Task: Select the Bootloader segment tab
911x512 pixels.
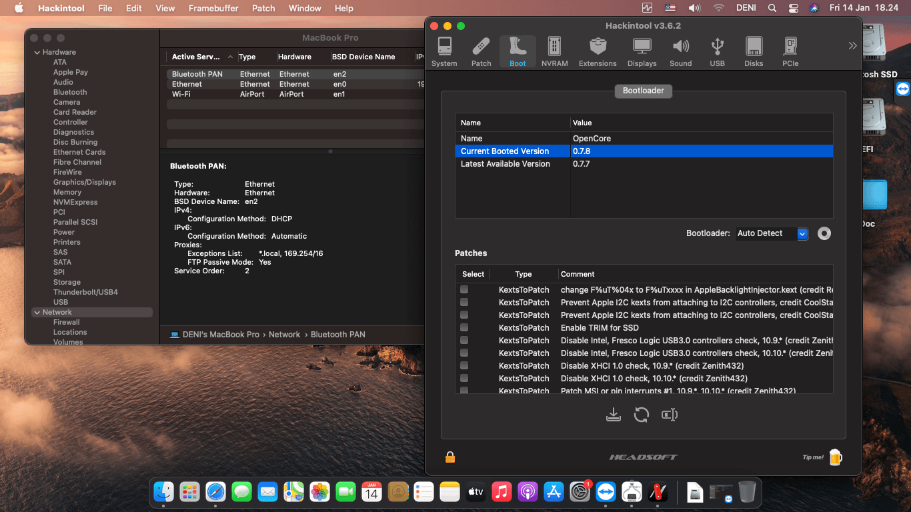Action: point(644,91)
